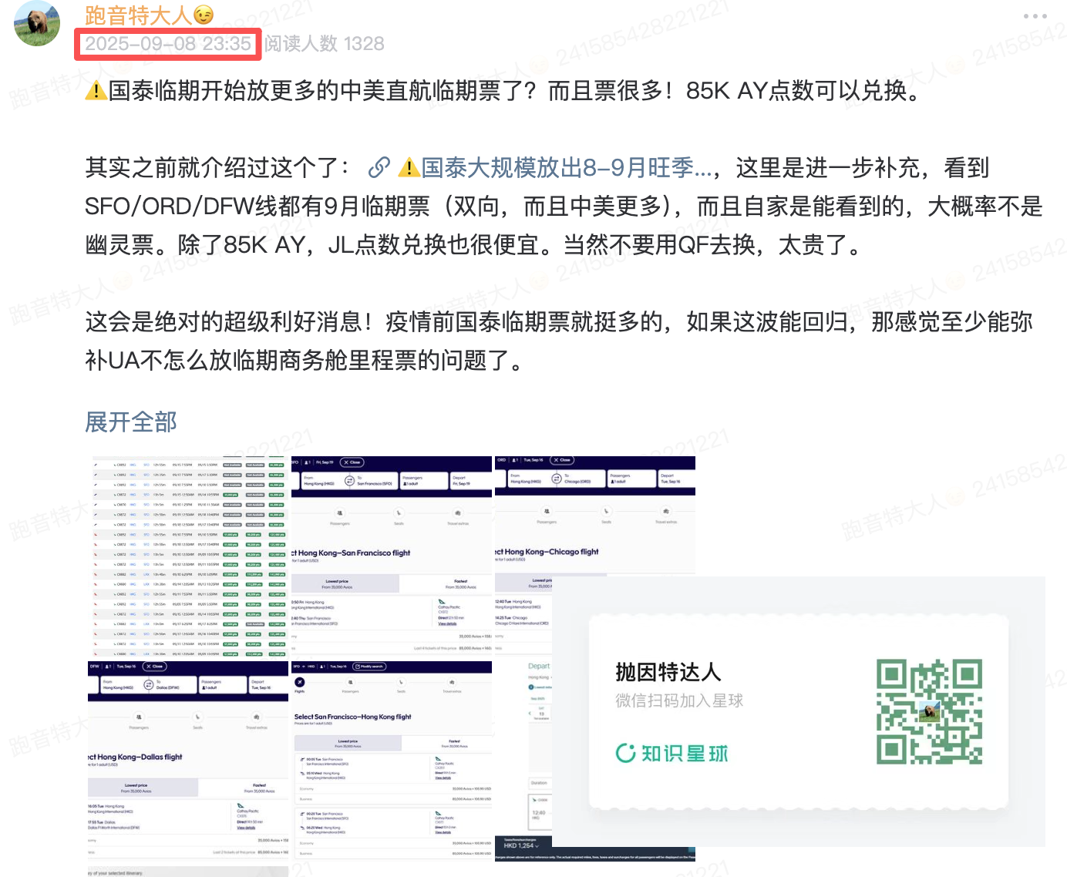Click the Close pill in Hong Kong–Chicago screenshot
The width and height of the screenshot is (1067, 877).
click(560, 460)
